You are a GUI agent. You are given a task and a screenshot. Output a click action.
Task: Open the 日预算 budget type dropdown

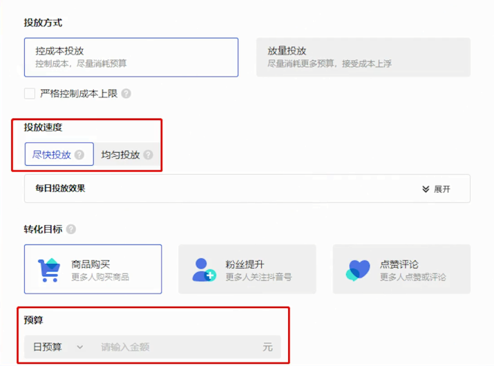coord(58,347)
